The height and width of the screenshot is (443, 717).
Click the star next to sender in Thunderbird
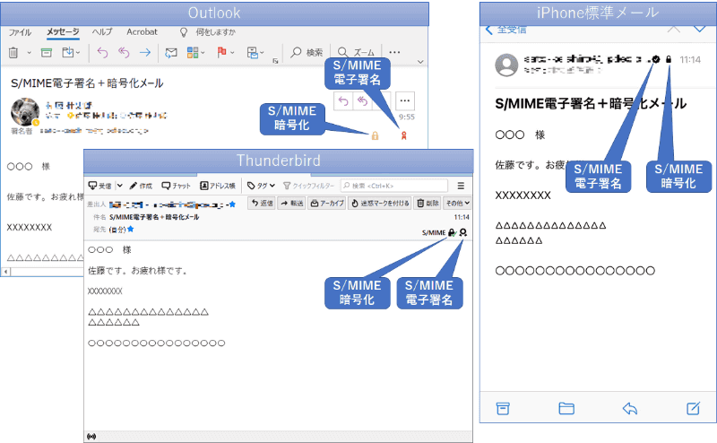tap(232, 204)
